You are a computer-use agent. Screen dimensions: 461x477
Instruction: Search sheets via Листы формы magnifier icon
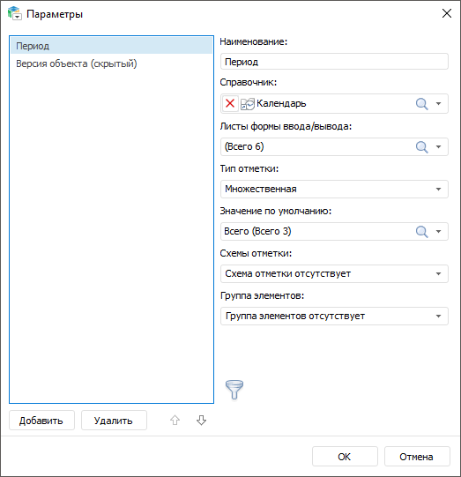[421, 147]
